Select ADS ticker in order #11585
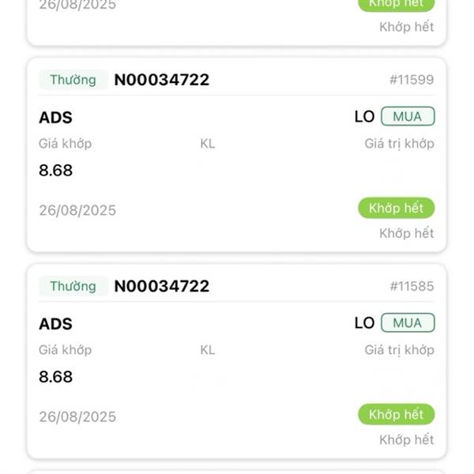474x474 pixels. click(x=55, y=324)
